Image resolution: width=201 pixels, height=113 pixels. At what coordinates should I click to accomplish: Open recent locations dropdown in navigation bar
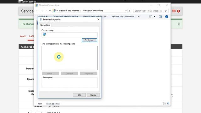click(x=46, y=11)
